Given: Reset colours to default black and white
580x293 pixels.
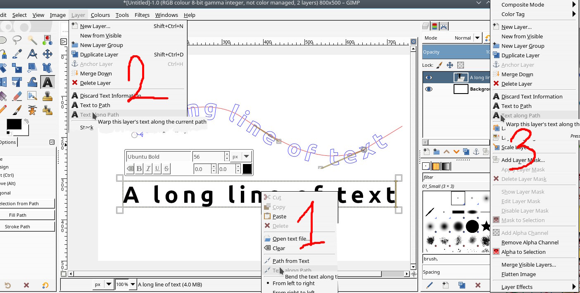Looking at the screenshot, I should [9, 133].
